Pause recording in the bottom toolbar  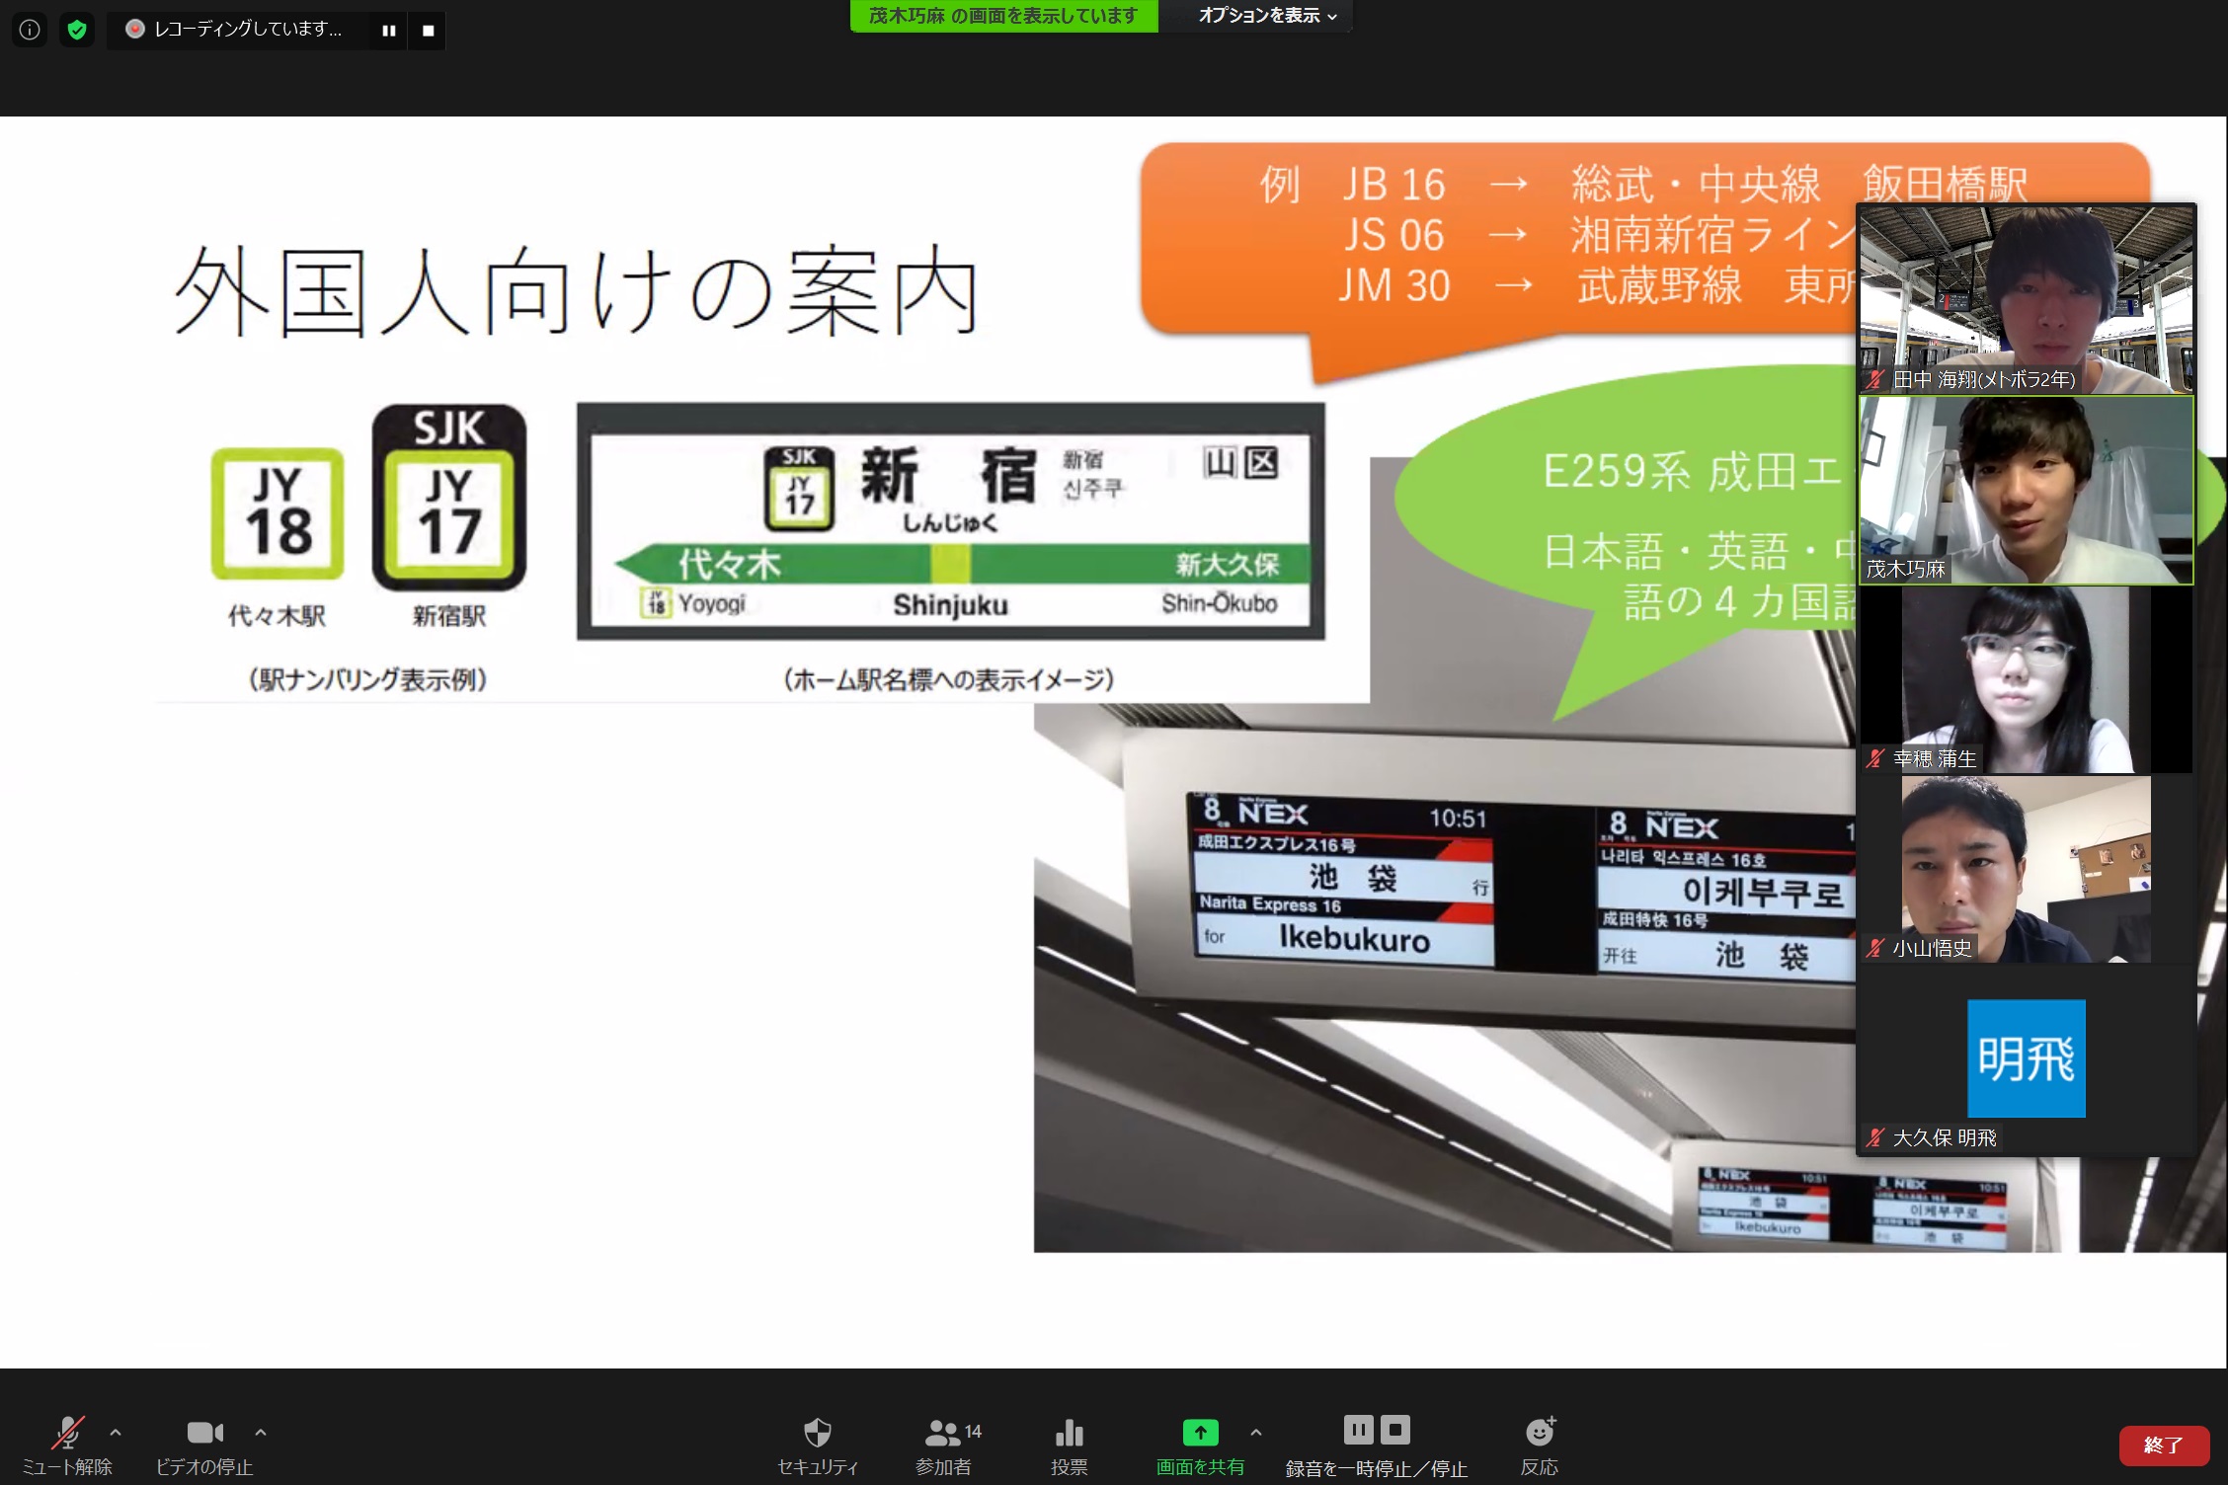click(1359, 1429)
